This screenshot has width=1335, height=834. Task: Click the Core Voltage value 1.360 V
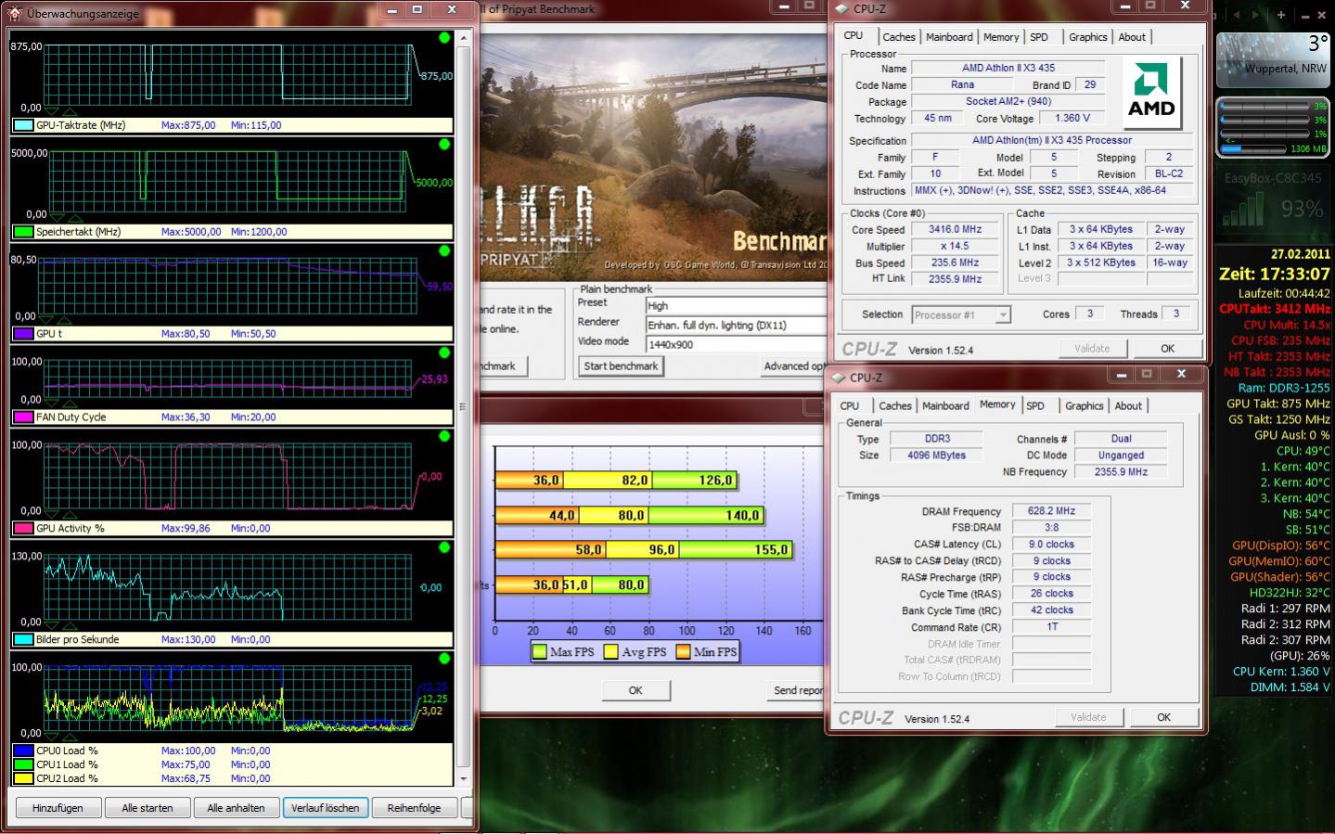[1072, 119]
